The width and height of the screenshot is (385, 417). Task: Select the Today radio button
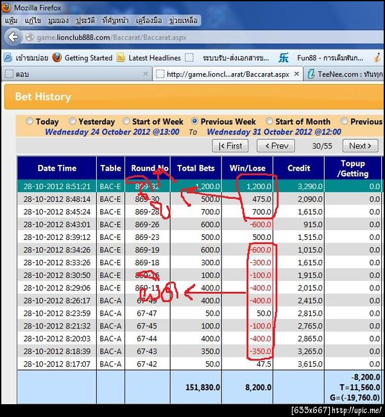pyautogui.click(x=30, y=121)
